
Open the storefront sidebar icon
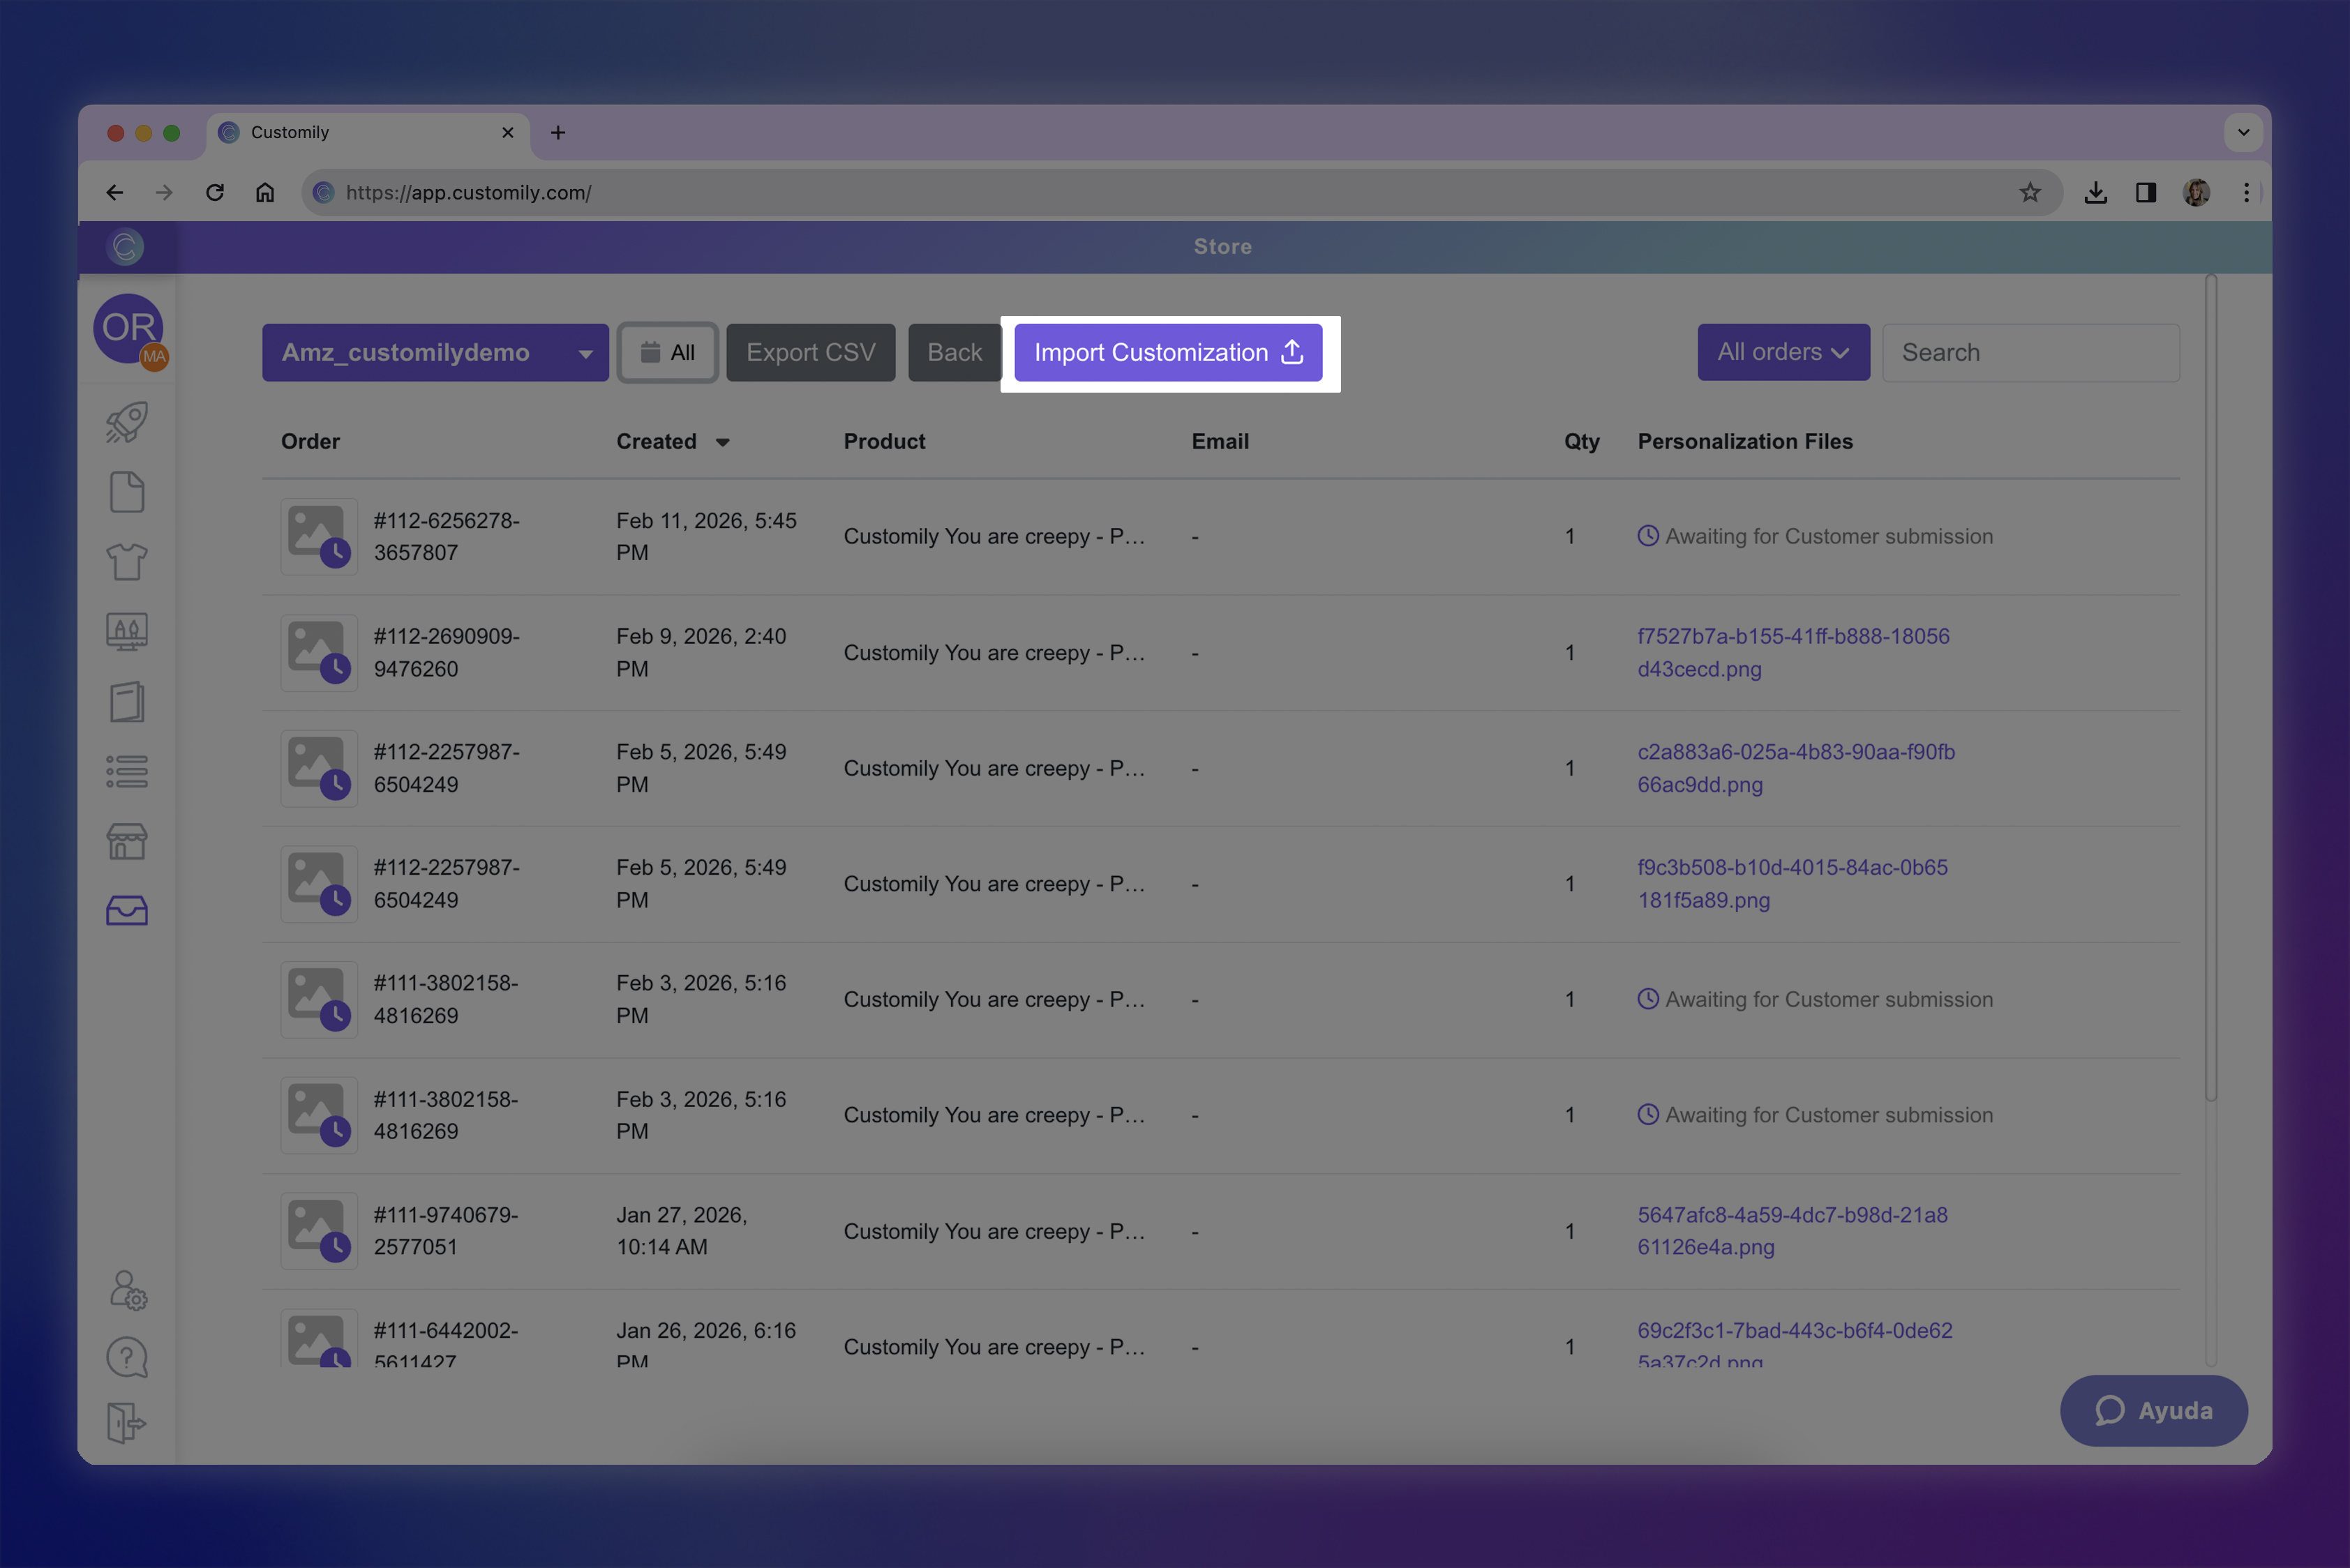pyautogui.click(x=127, y=841)
